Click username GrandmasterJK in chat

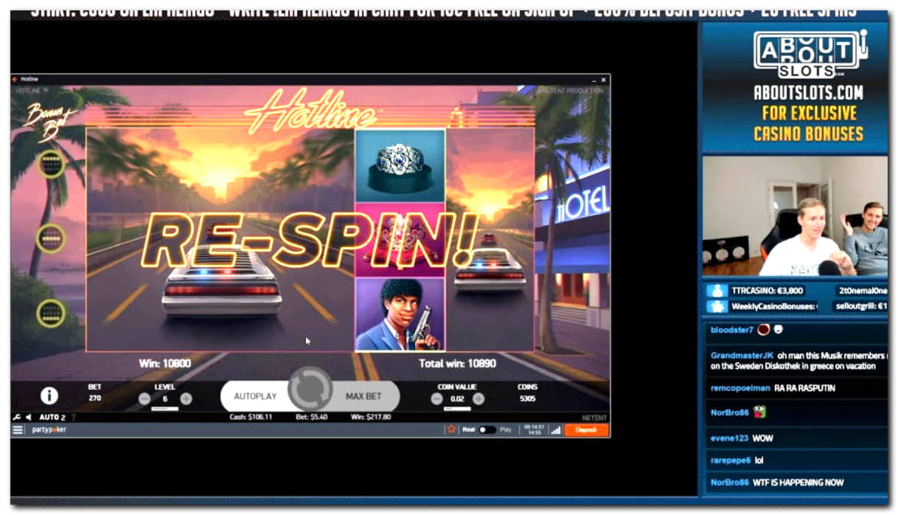[742, 355]
